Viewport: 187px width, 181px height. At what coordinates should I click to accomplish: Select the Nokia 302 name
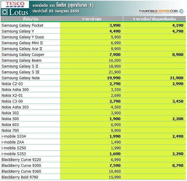tap(10, 113)
